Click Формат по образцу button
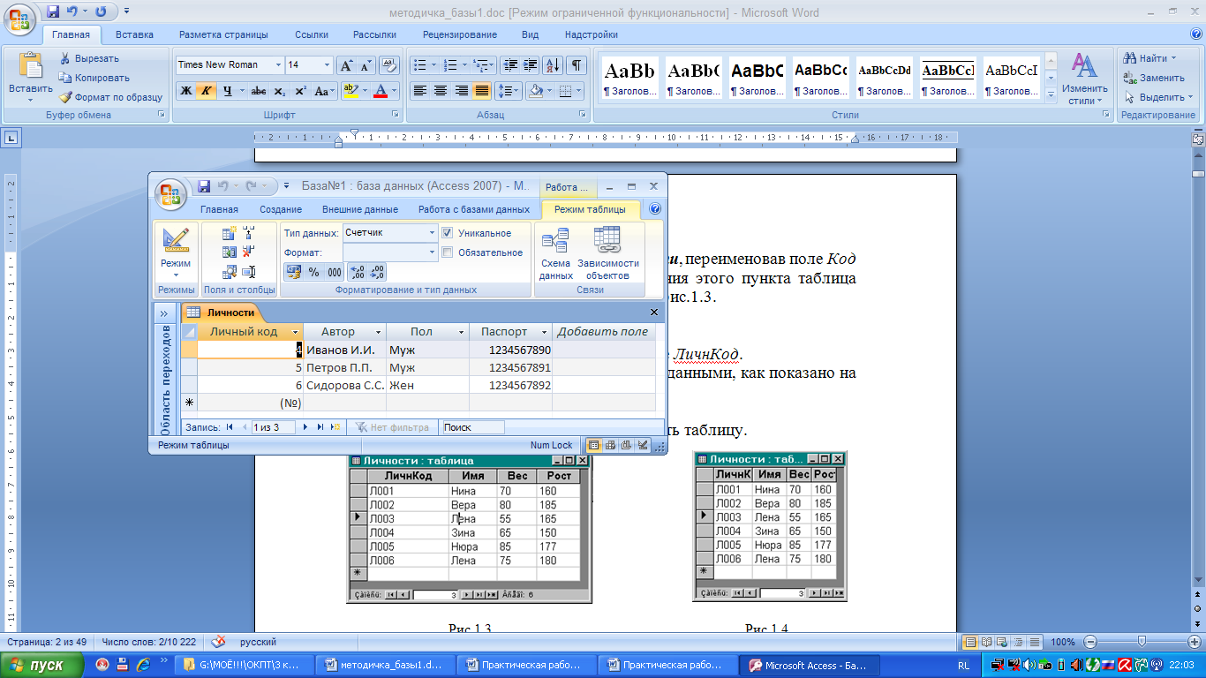 pos(110,97)
